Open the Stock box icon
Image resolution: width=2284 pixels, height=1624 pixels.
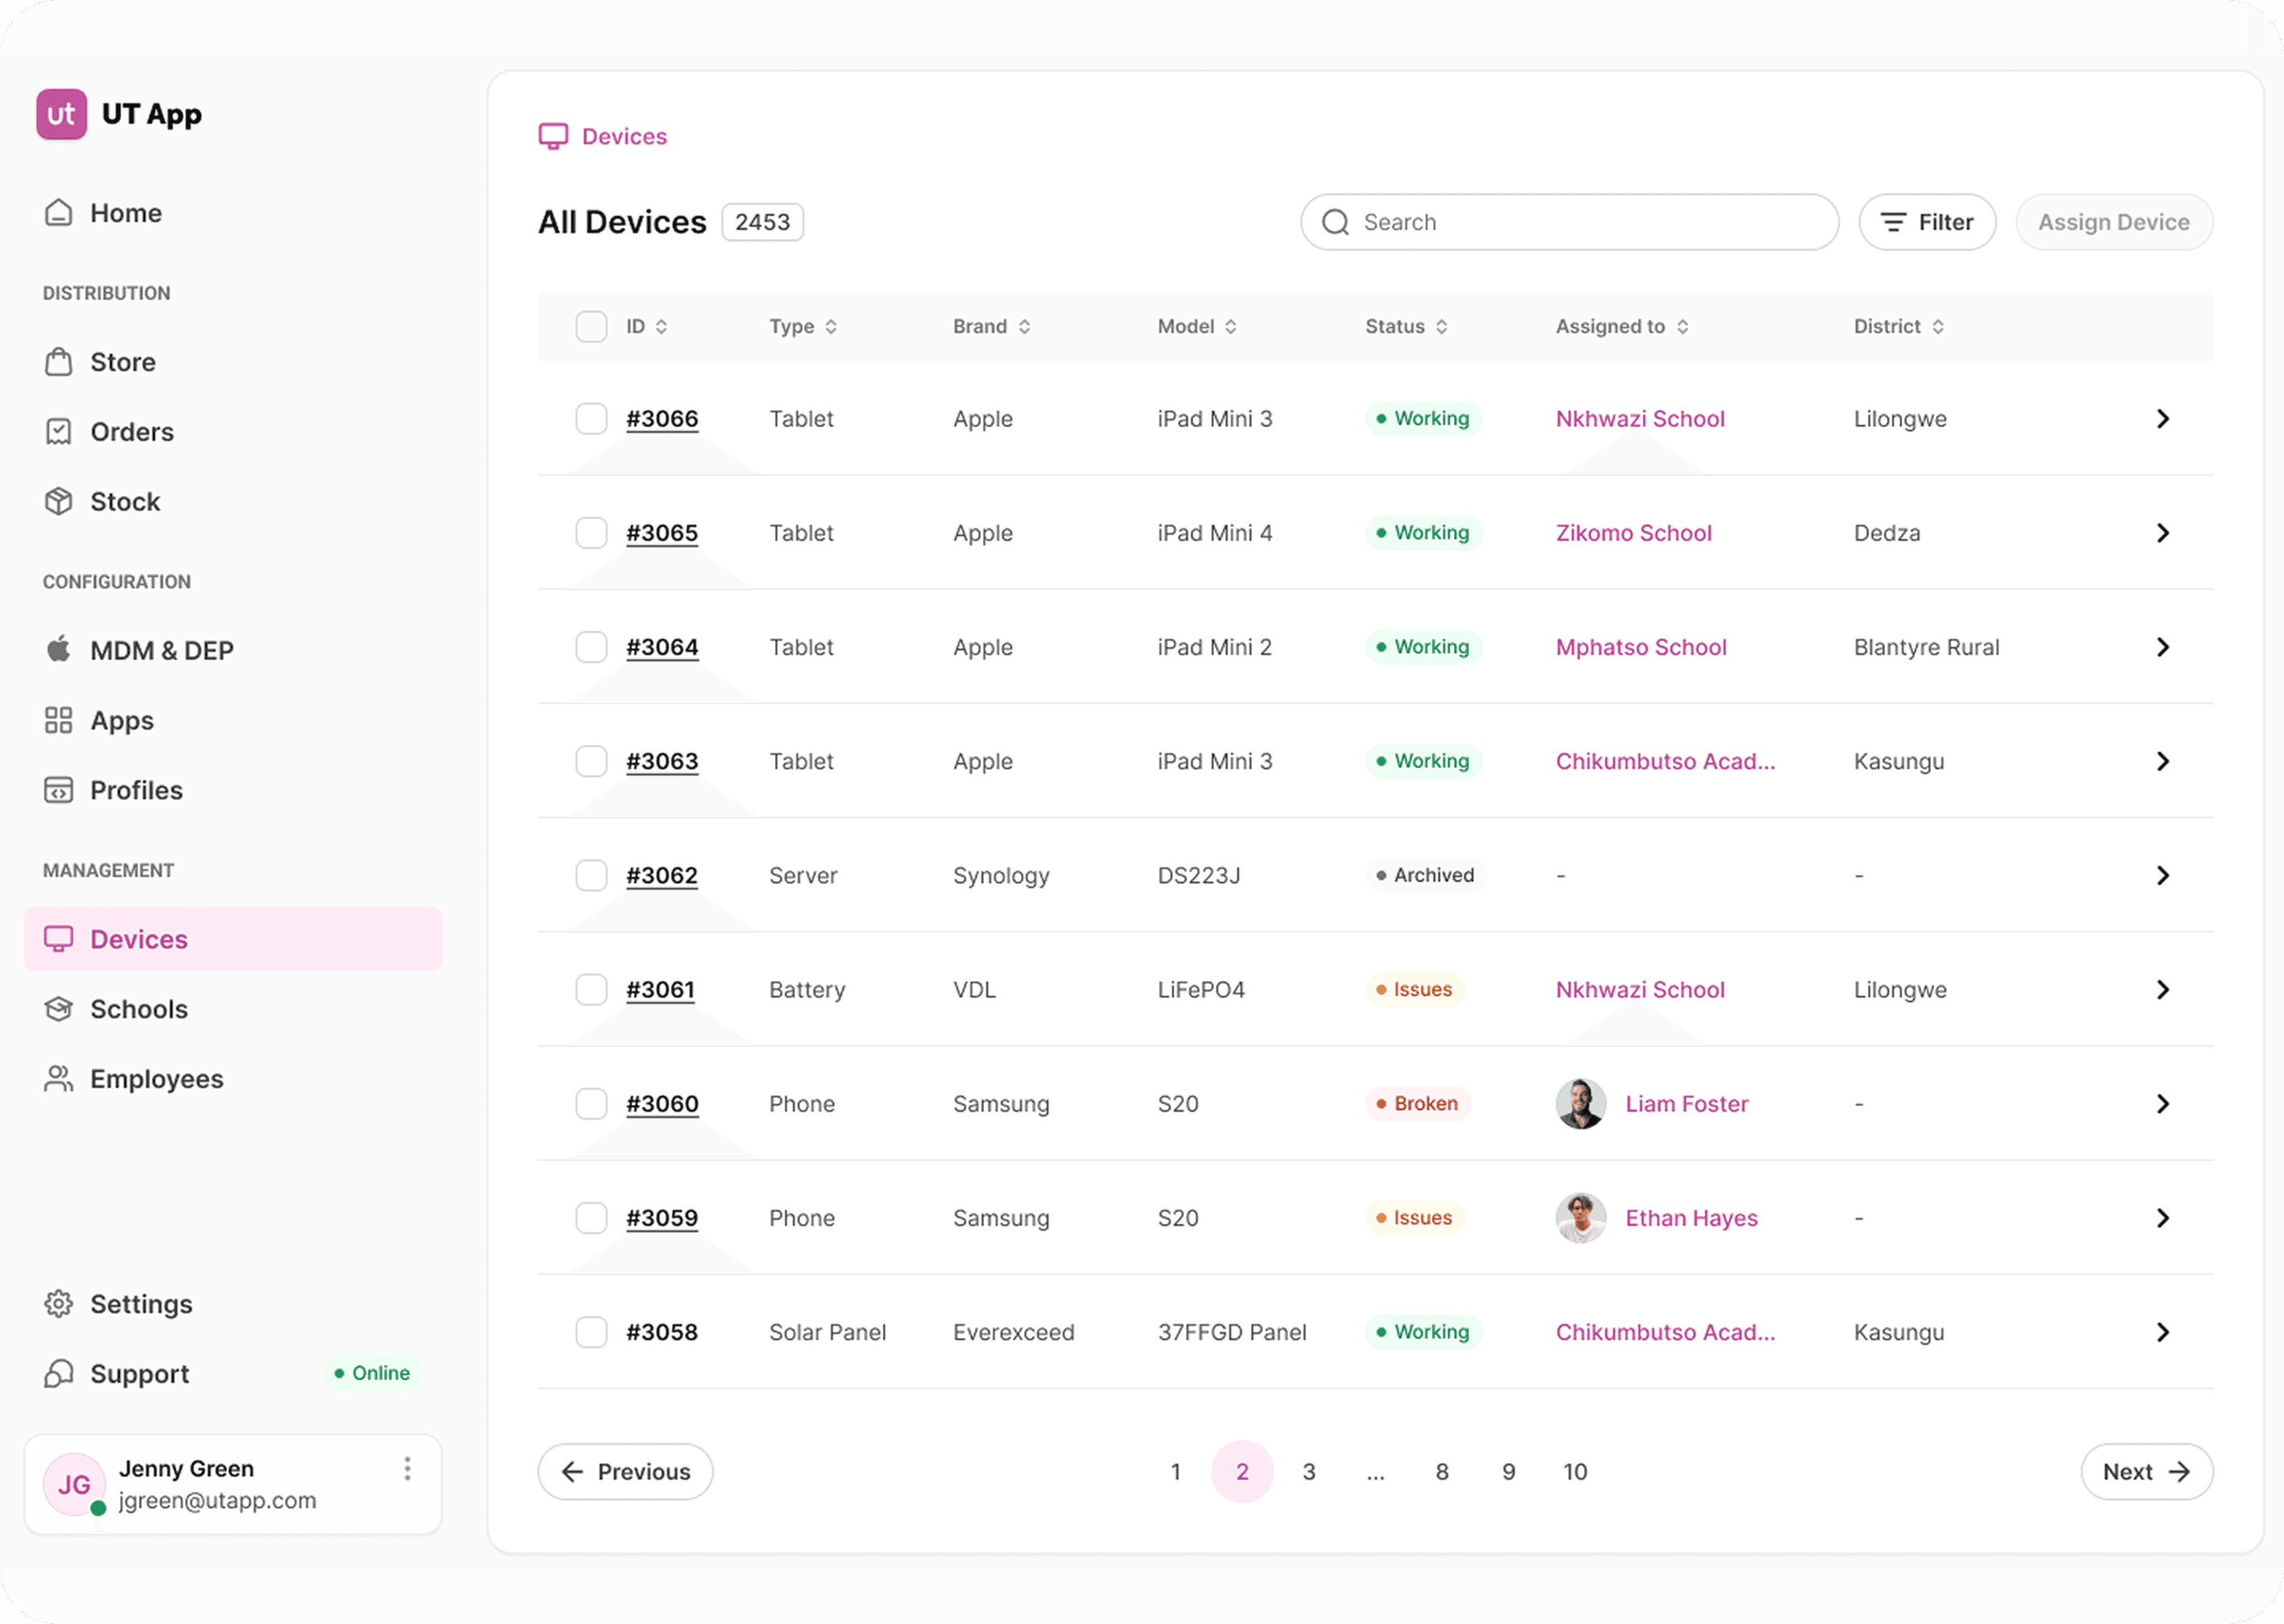[59, 502]
